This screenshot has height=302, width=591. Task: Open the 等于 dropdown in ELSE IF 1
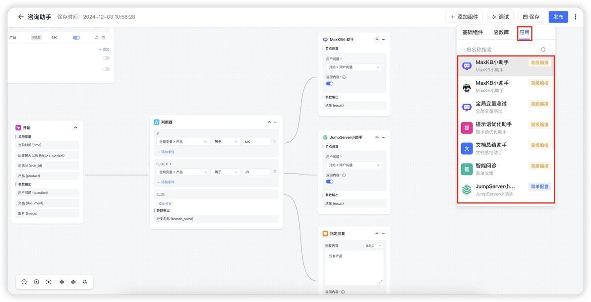[226, 172]
